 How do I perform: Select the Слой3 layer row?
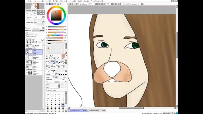coord(34,62)
